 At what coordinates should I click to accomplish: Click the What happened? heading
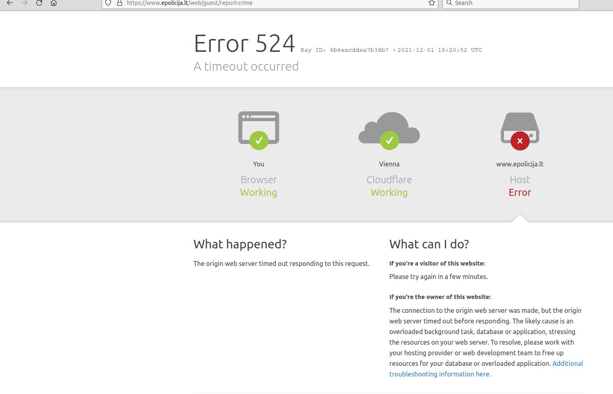point(240,244)
